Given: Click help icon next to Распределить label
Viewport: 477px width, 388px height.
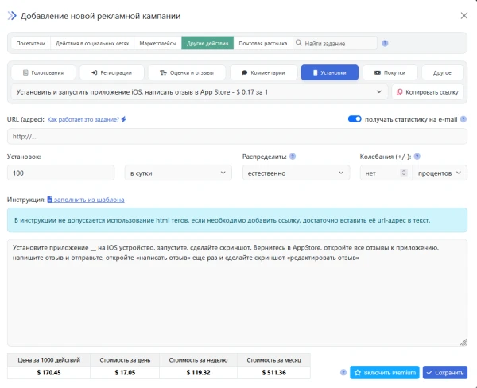Looking at the screenshot, I should 293,157.
